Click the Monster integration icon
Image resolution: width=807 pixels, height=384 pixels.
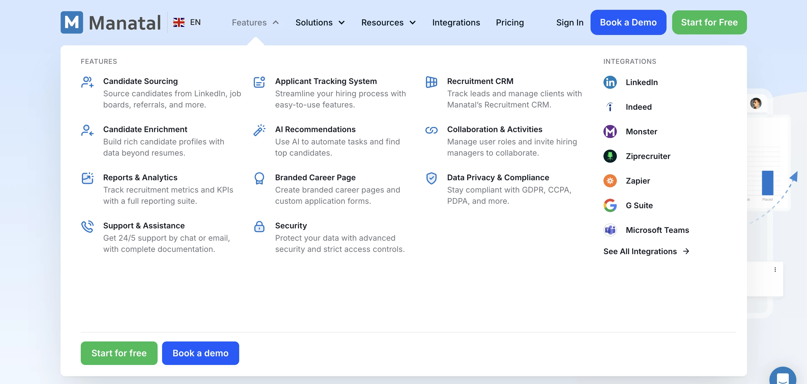[x=610, y=132]
